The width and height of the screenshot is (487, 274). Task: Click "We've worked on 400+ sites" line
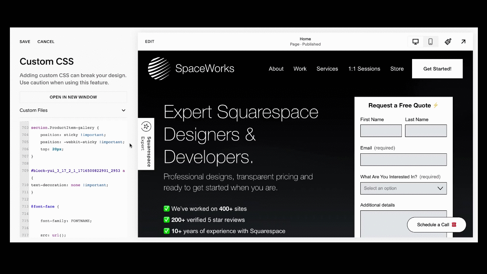click(x=205, y=209)
